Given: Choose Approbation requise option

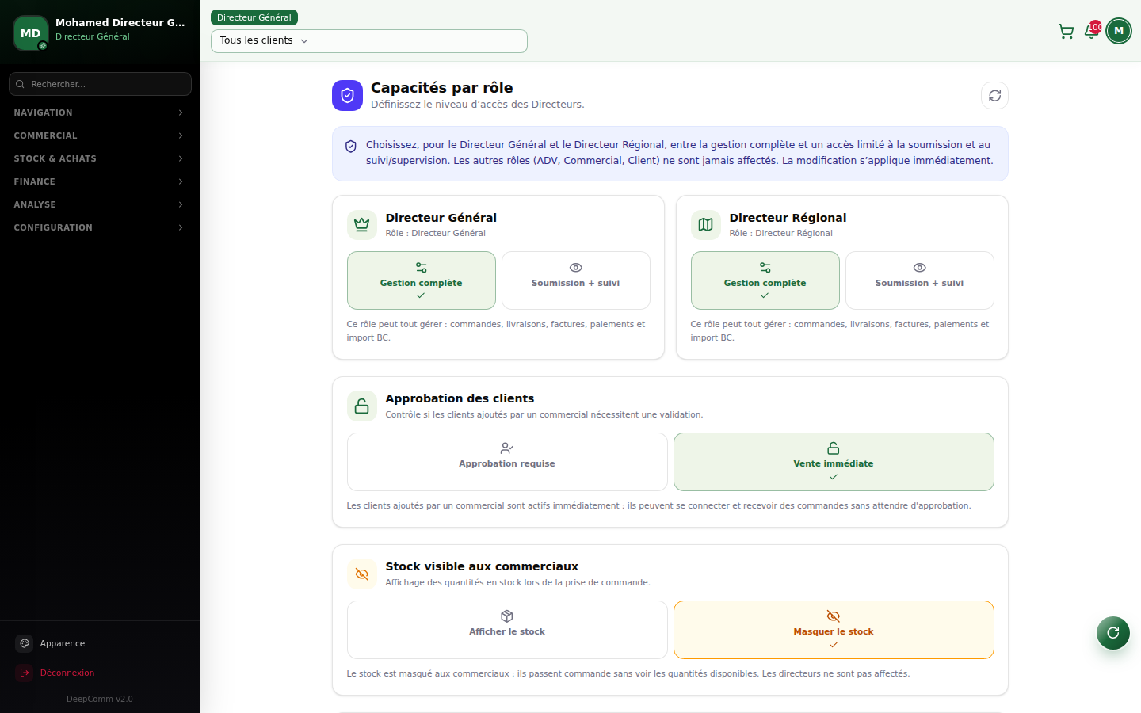Looking at the screenshot, I should pyautogui.click(x=507, y=462).
